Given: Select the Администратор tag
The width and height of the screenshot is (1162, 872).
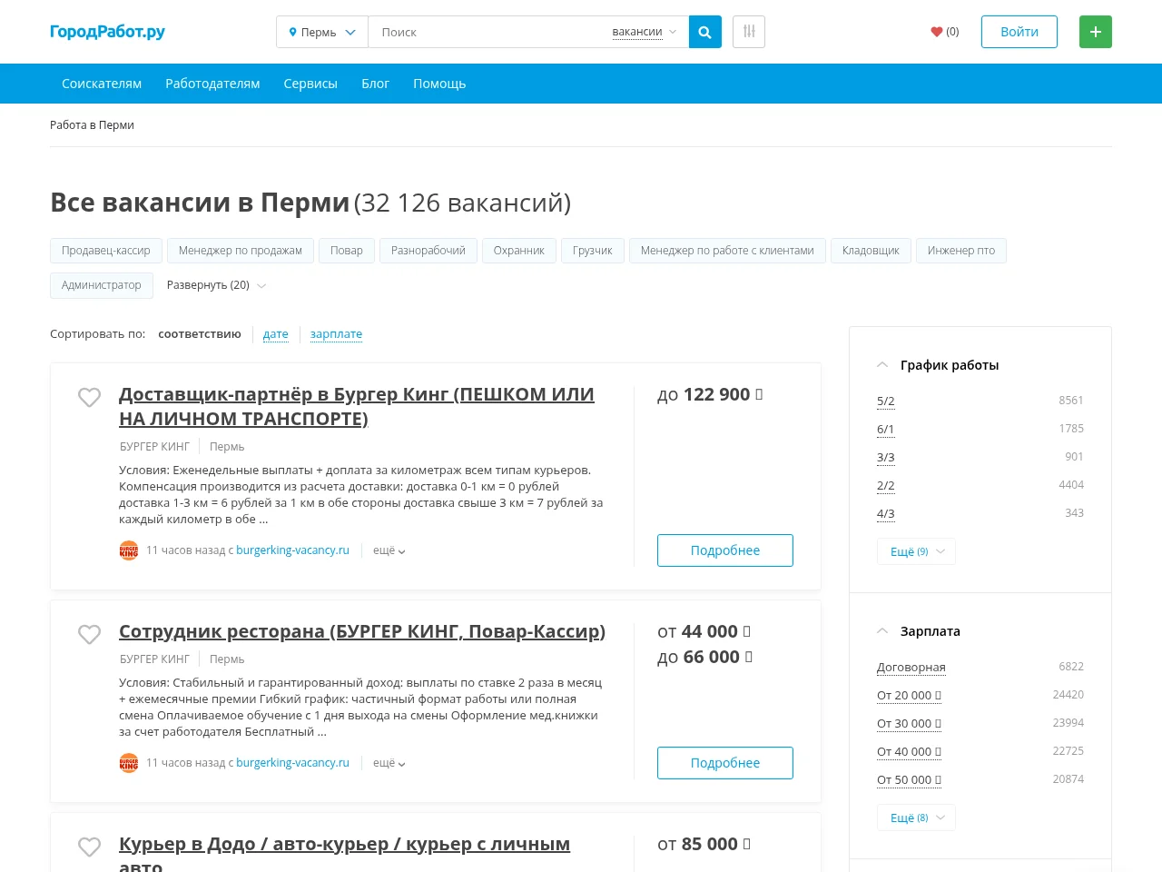Looking at the screenshot, I should [102, 285].
